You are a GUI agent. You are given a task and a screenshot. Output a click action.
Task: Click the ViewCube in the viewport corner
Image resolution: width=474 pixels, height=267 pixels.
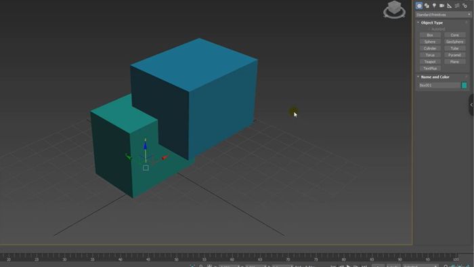click(394, 9)
